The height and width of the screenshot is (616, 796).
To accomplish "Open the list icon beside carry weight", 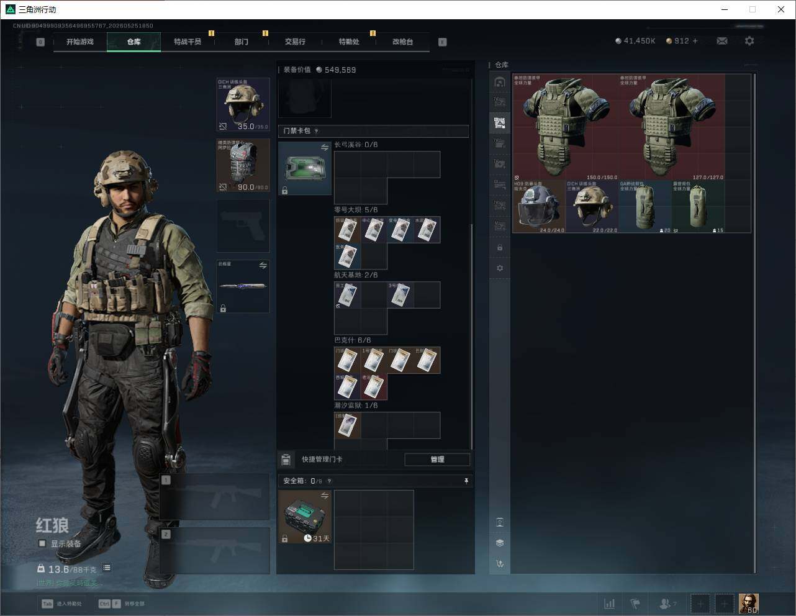I will click(107, 568).
